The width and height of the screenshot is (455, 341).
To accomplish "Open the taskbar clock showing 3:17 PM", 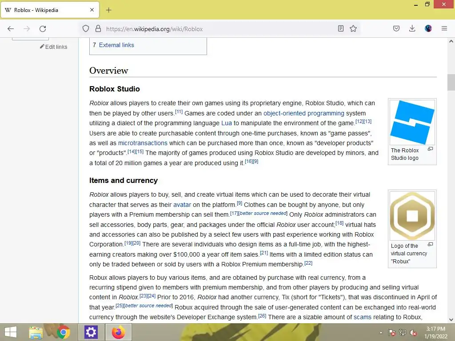I will click(435, 332).
